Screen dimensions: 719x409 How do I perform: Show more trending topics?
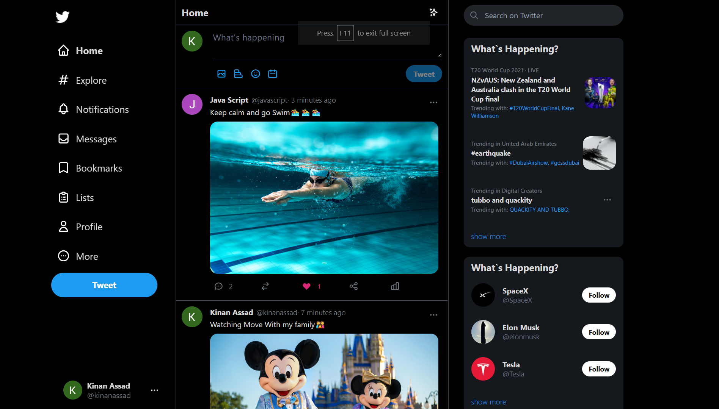tap(488, 236)
